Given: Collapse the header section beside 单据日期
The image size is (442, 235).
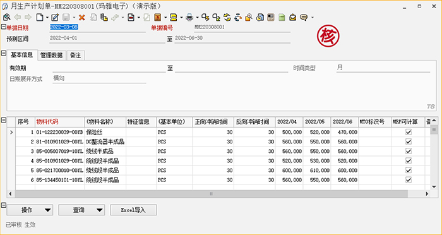Looking at the screenshot, I should click(x=3, y=27).
